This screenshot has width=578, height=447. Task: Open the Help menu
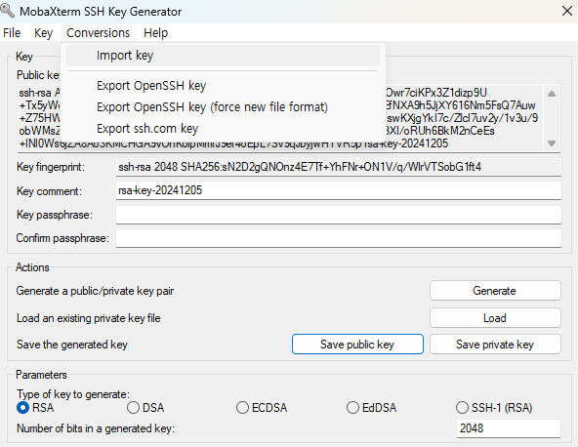[155, 33]
